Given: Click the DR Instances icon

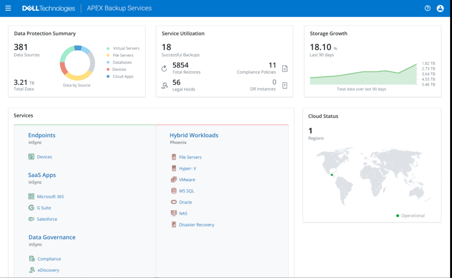Looking at the screenshot, I should click(285, 86).
